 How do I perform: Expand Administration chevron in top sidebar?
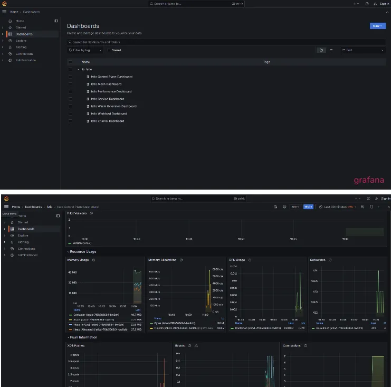click(3, 60)
